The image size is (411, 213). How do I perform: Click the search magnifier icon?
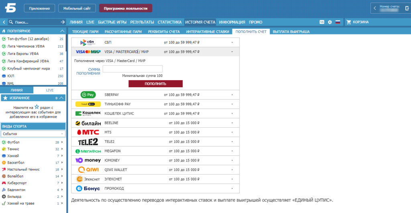[x=11, y=22]
